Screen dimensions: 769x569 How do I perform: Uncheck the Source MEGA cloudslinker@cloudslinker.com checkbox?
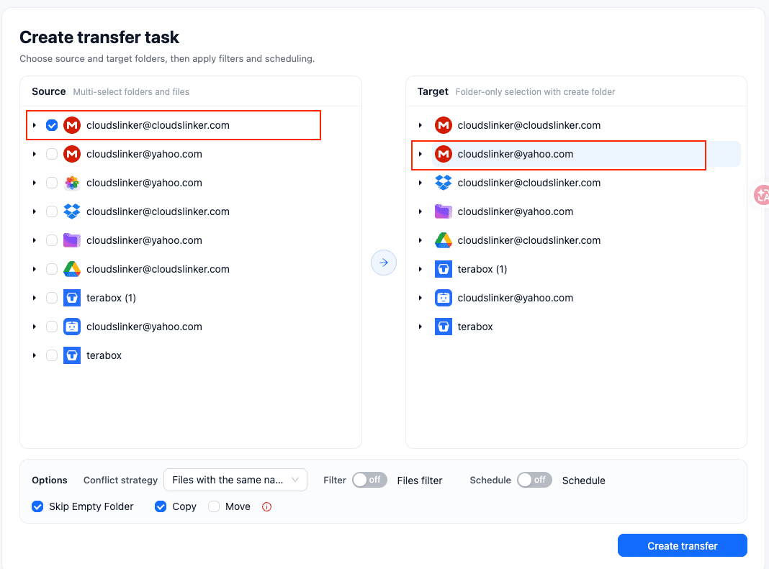click(52, 125)
